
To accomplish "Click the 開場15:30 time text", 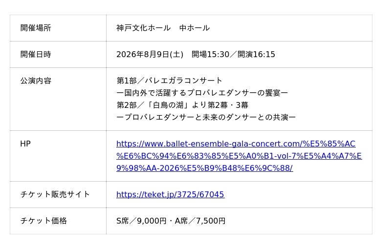I will (x=211, y=54).
